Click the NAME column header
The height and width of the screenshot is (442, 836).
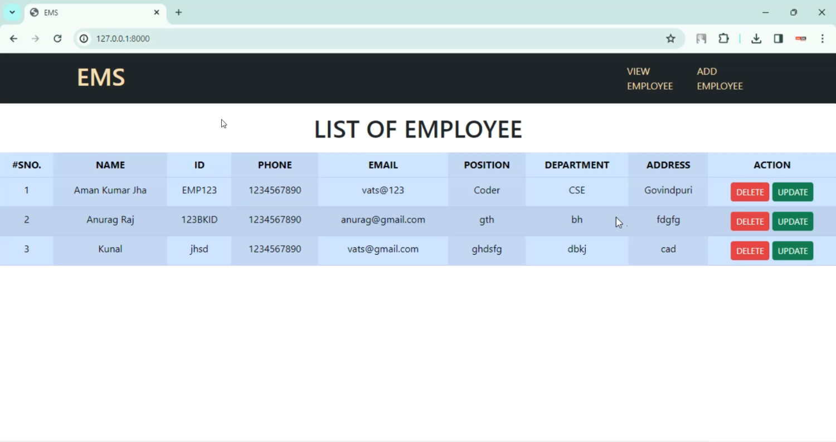coord(110,165)
